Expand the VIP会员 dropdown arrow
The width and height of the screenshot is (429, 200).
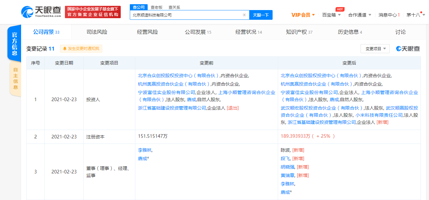click(313, 15)
